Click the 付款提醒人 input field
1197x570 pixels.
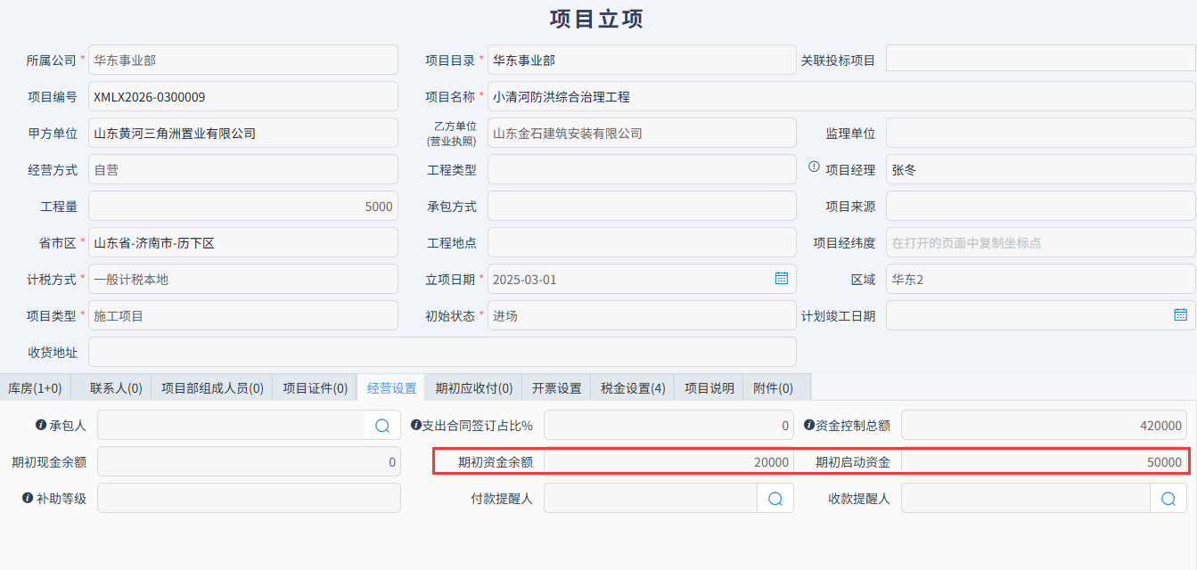coord(651,499)
